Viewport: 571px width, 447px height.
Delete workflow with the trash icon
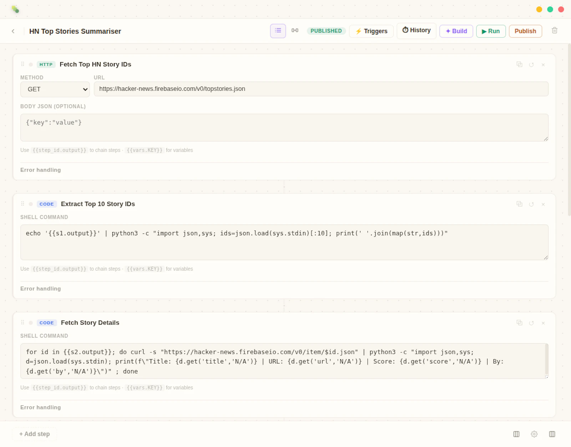pos(554,31)
